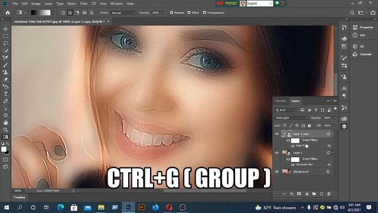Select the Lasso tool

(5, 43)
